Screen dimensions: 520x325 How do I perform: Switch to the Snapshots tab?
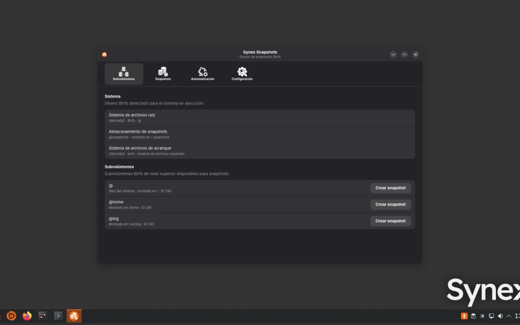pyautogui.click(x=163, y=74)
